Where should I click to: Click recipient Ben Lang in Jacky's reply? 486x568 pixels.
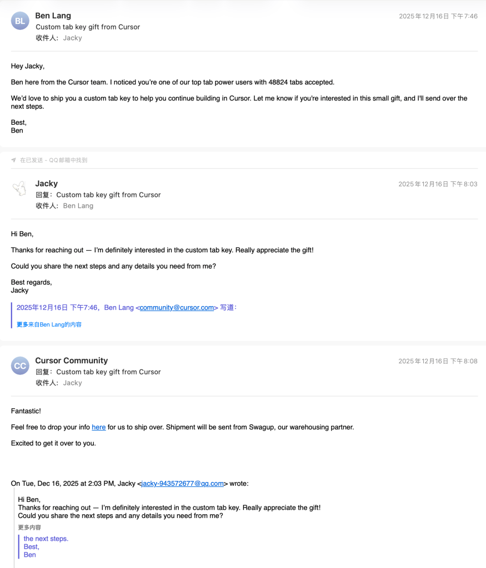[x=78, y=206]
